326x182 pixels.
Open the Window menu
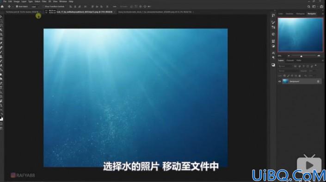(63, 1)
